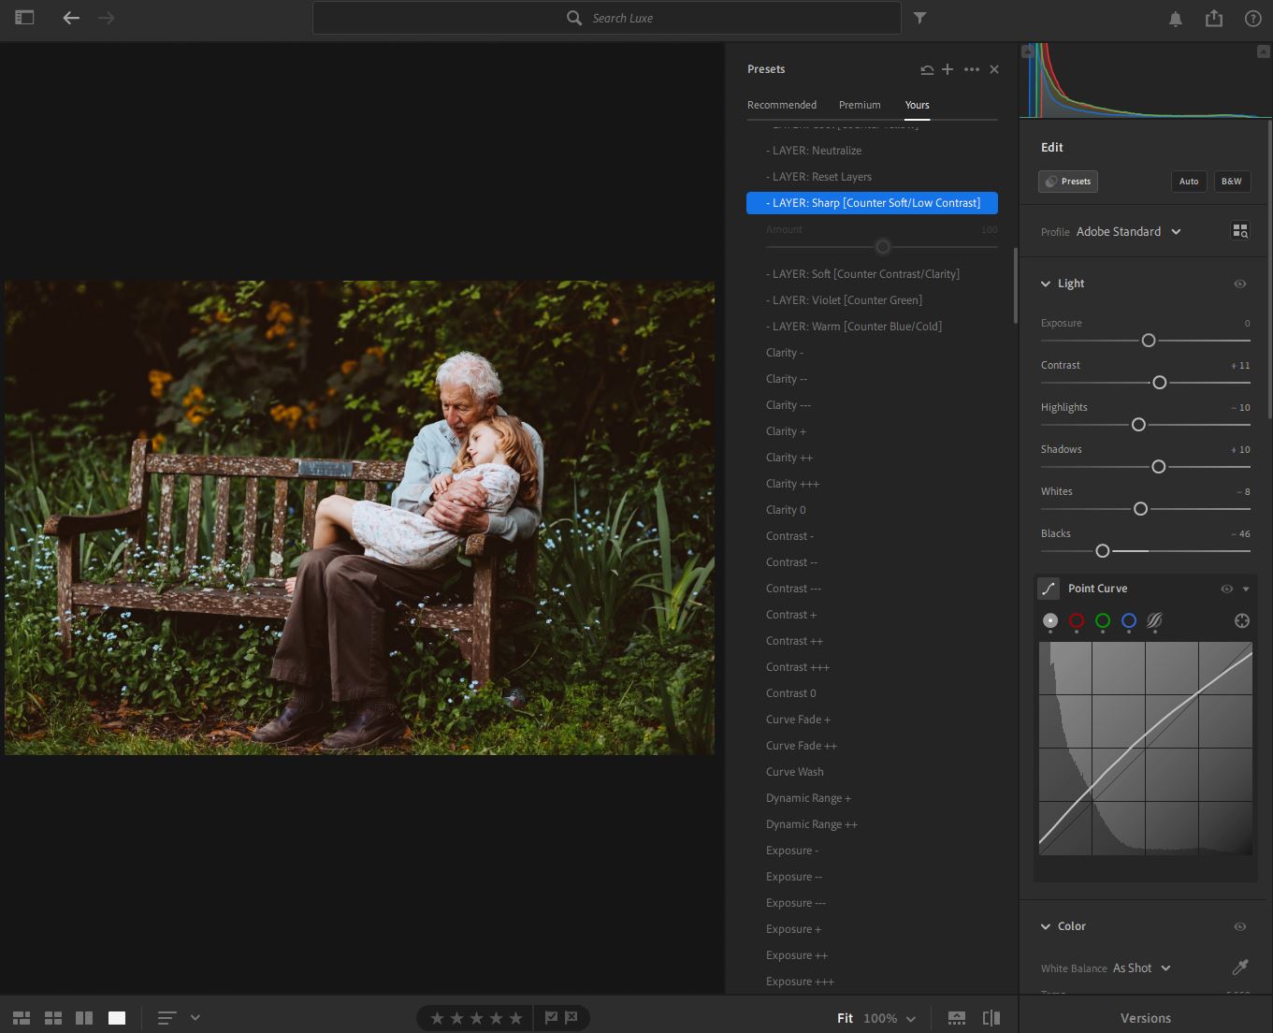Viewport: 1273px width, 1033px height.
Task: Toggle the Color section visibility eye
Action: pyautogui.click(x=1239, y=926)
